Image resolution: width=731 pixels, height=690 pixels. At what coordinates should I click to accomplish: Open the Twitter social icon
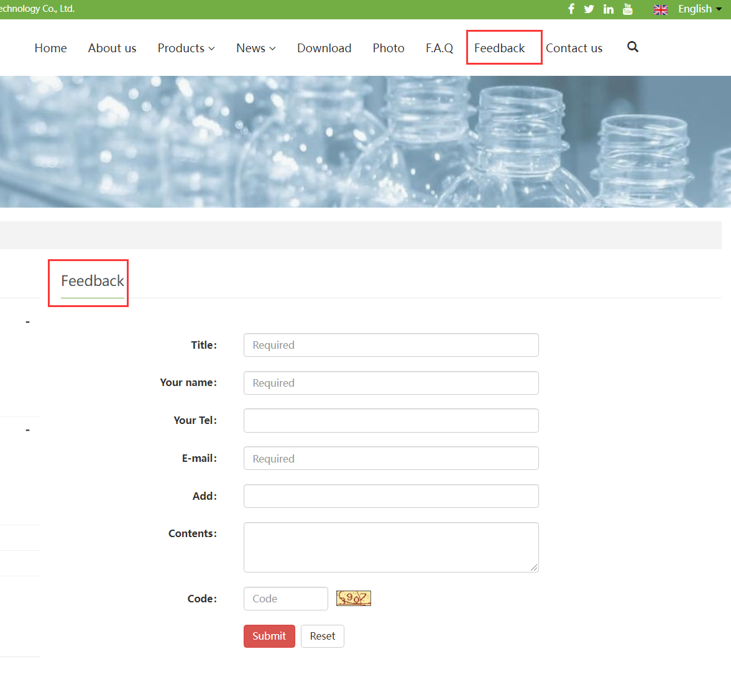pos(589,9)
